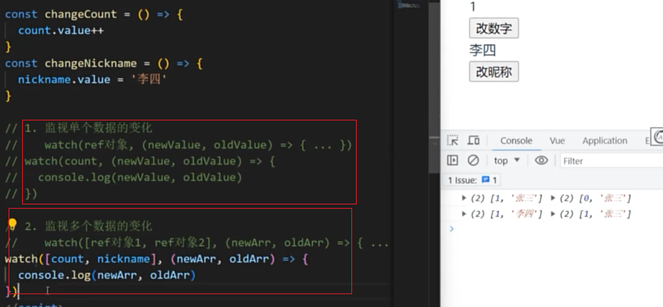Clear console with the circle-slash icon
Viewport: 663px width, 307px height.
[473, 160]
